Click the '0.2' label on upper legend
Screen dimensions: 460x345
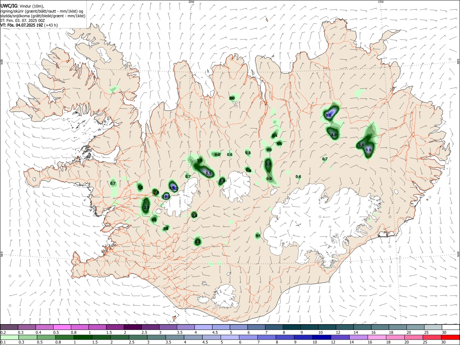point(3,332)
